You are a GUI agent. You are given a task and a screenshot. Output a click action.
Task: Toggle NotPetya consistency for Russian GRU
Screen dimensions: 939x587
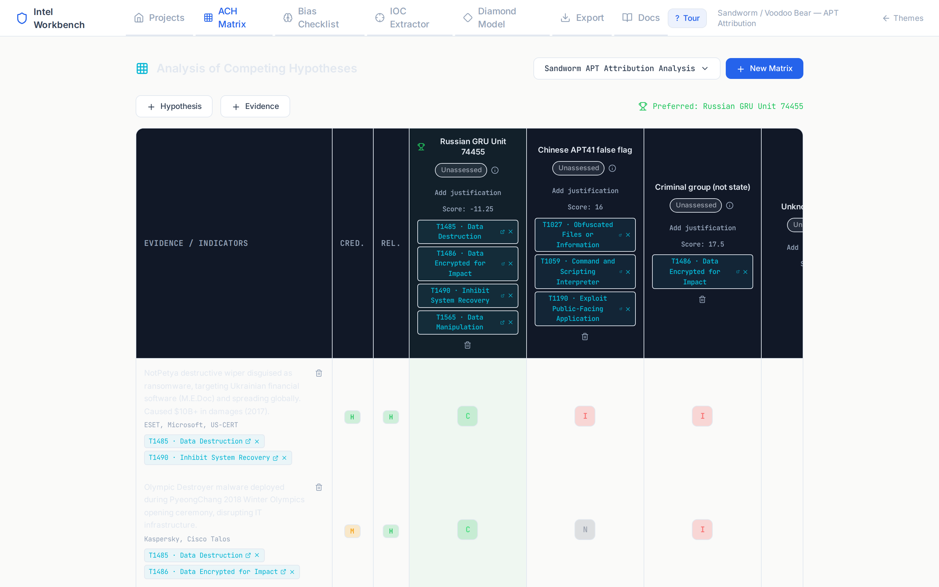(468, 416)
